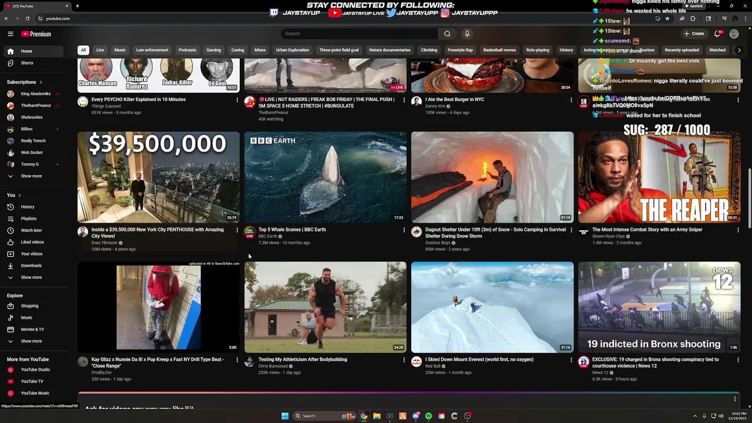Open TheBurntPeanut subscription channel
Image resolution: width=752 pixels, height=423 pixels.
[34, 106]
